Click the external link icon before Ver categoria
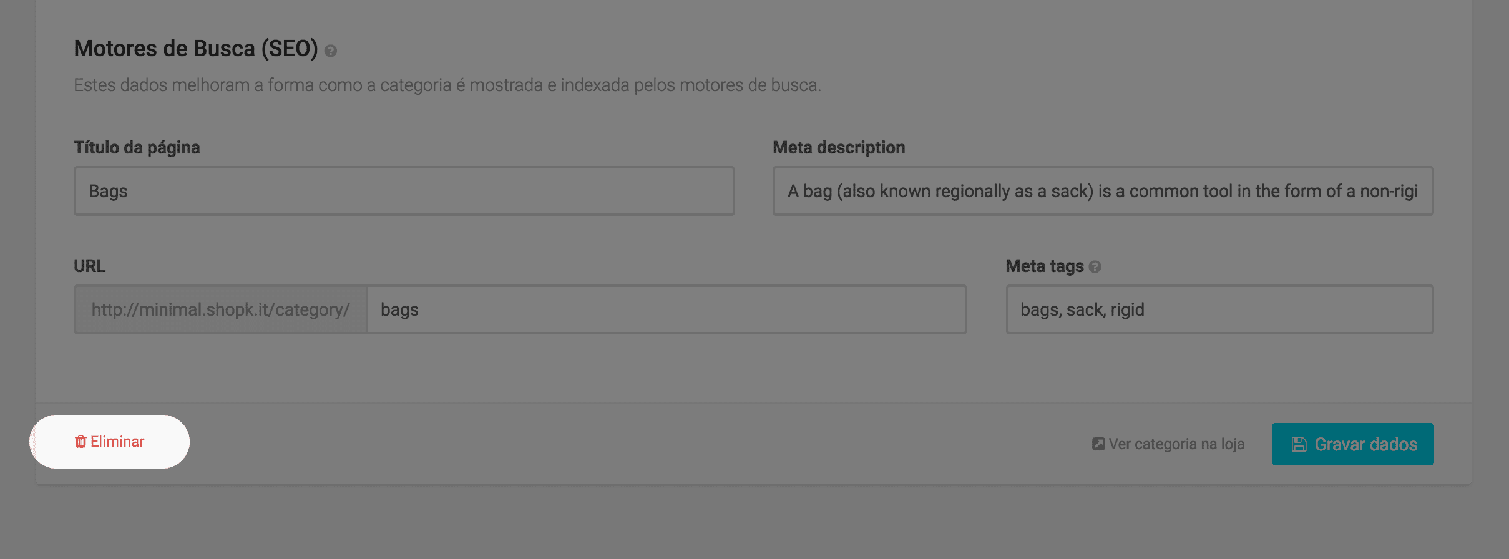 (1098, 444)
